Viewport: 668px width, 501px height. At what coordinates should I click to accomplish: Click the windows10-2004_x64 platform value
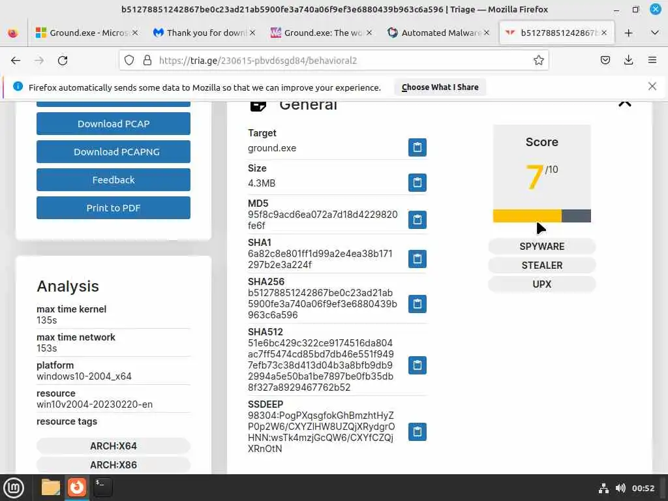pos(84,376)
